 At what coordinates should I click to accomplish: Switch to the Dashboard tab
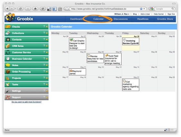76,19
